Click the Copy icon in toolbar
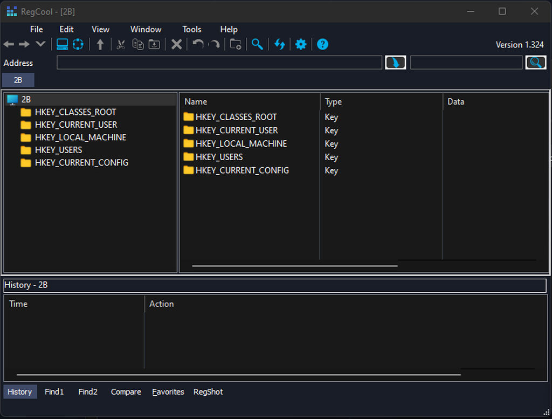The width and height of the screenshot is (552, 419). tap(137, 44)
